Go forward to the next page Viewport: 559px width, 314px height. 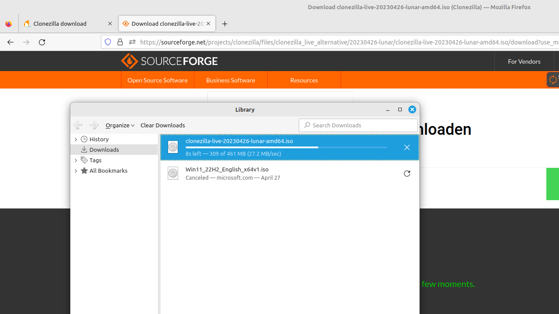pos(26,42)
